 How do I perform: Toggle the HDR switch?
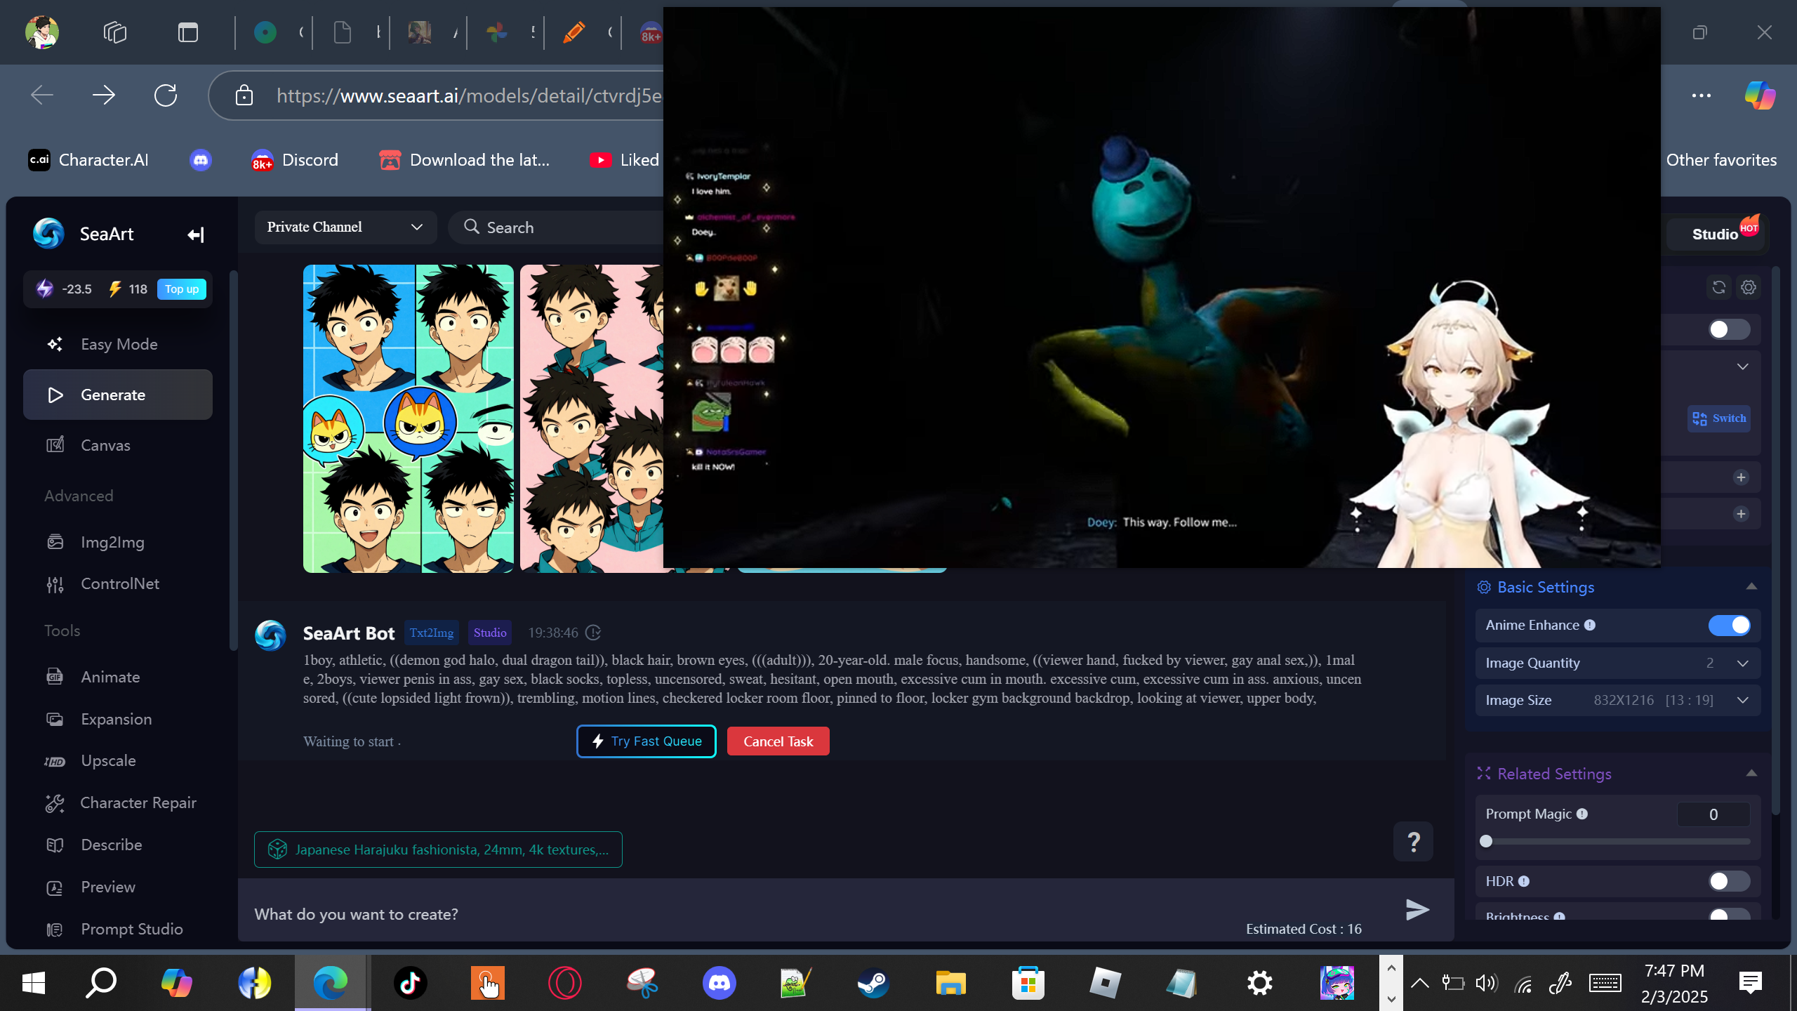pos(1729,881)
